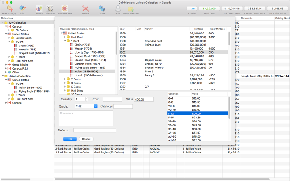290x181 pixels.
Task: Click the list icon beside Liberty Cap (1793-1796)
Action: pos(71,52)
